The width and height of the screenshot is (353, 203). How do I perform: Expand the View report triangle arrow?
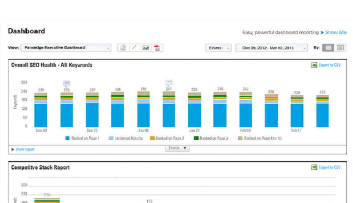(x=12, y=150)
